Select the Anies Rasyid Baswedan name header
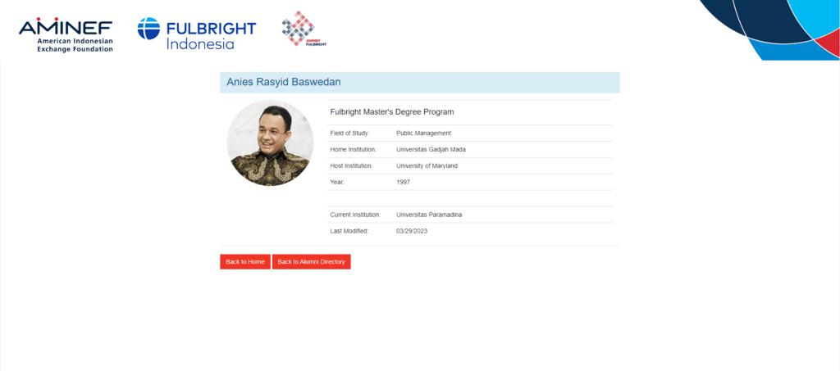Image resolution: width=840 pixels, height=371 pixels. (x=283, y=82)
